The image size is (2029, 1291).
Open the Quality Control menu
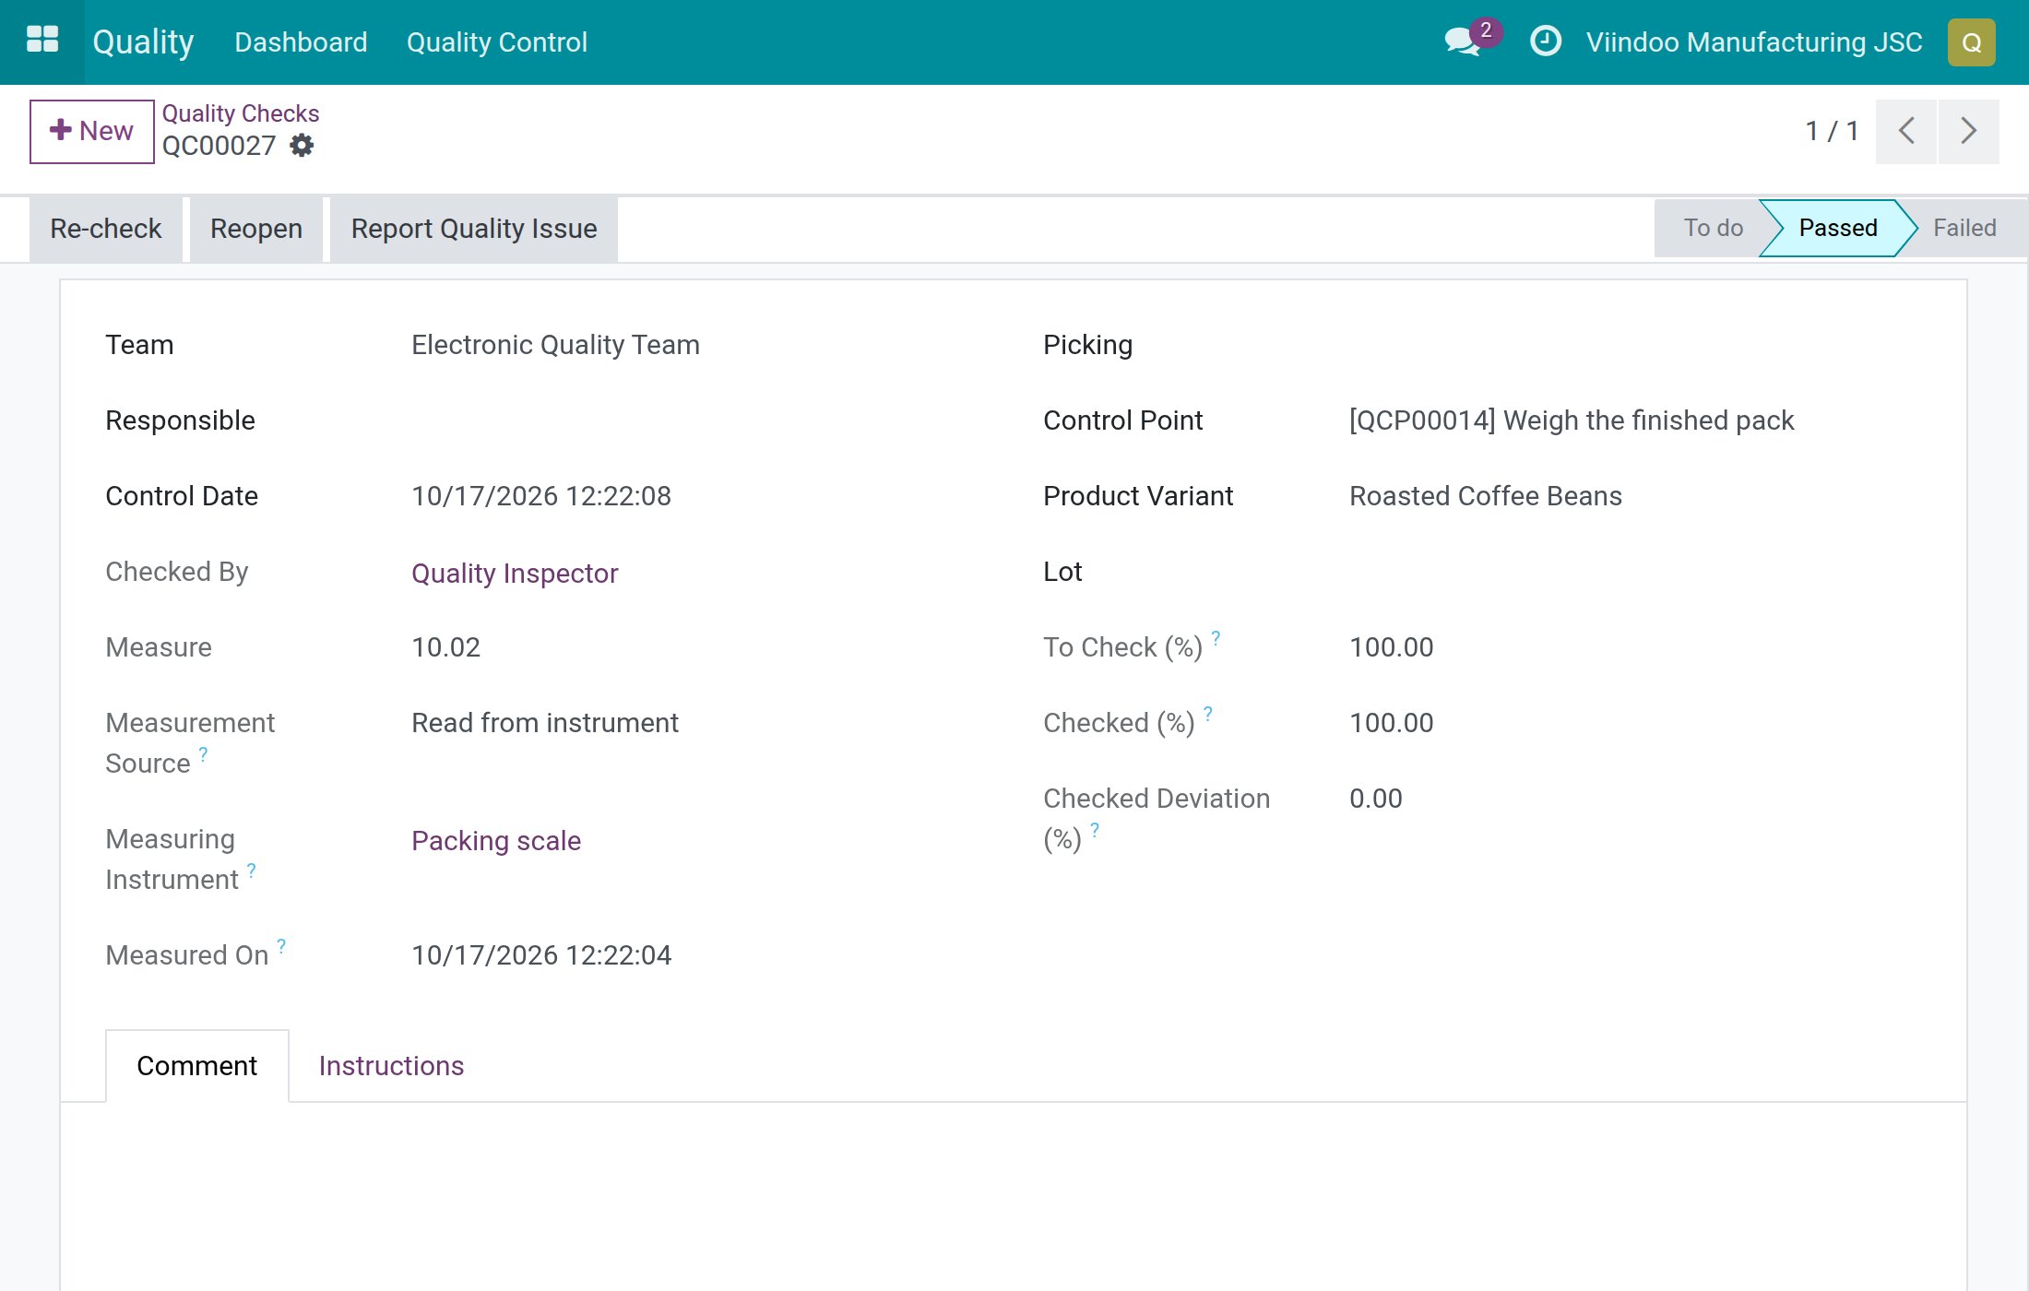click(496, 42)
